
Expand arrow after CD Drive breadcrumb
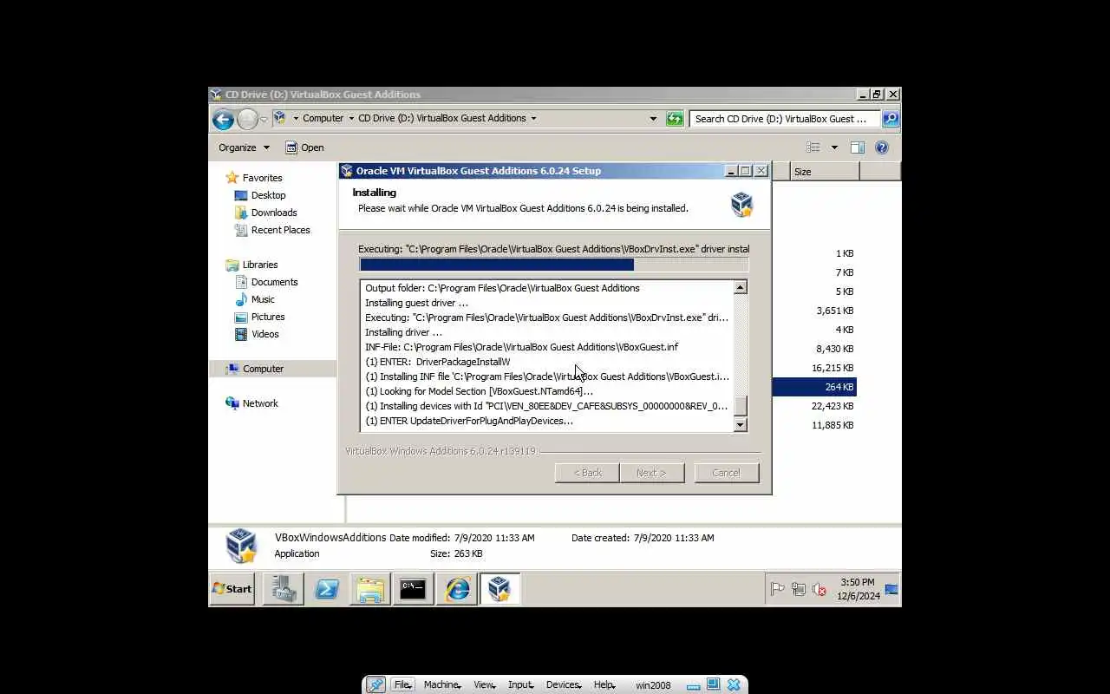point(533,118)
